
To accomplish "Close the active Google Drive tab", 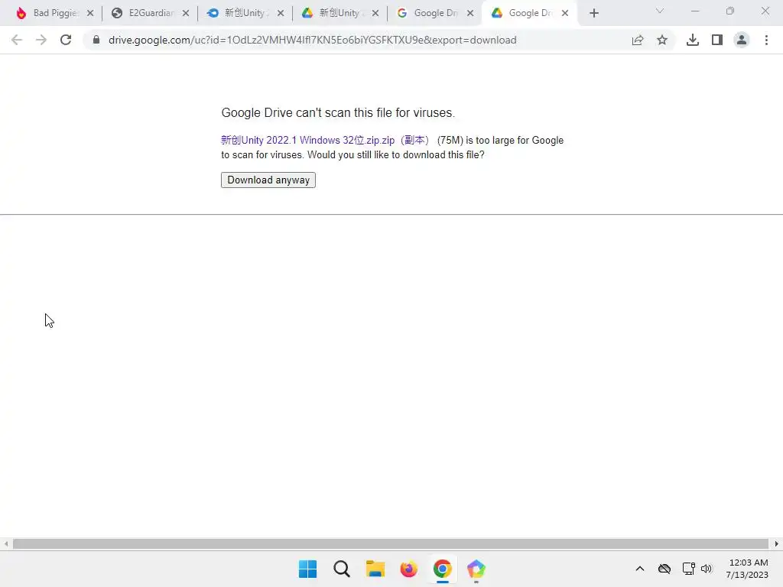I will pyautogui.click(x=565, y=13).
